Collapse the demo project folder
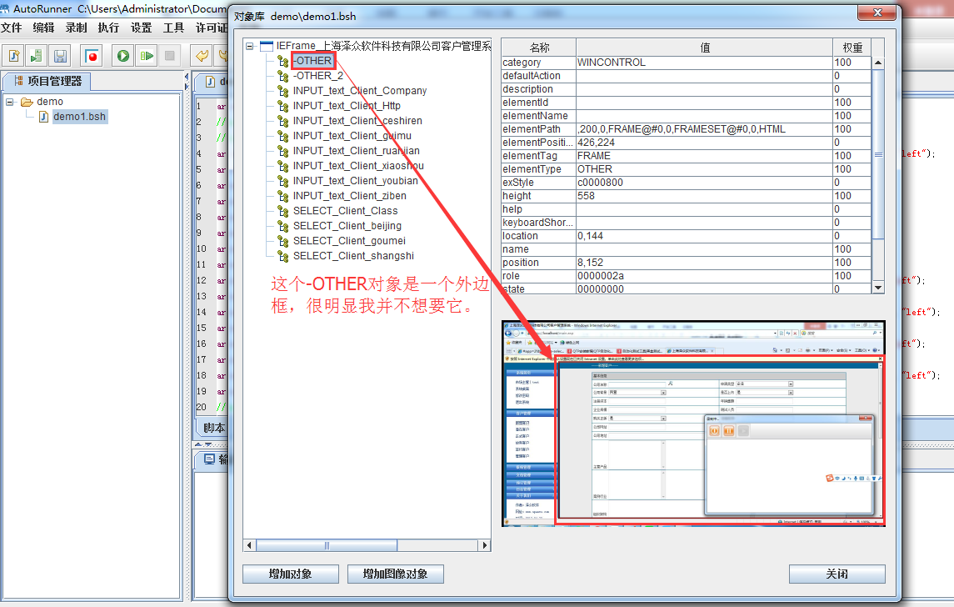This screenshot has height=607, width=954. pos(11,102)
